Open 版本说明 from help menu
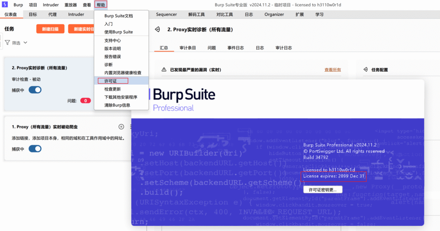Viewport: 440px width, 231px height. coord(122,49)
